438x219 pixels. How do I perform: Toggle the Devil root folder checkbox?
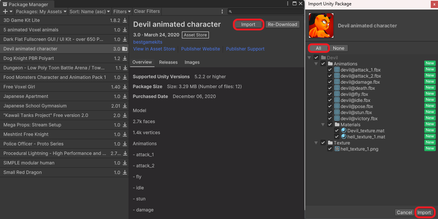coord(316,57)
